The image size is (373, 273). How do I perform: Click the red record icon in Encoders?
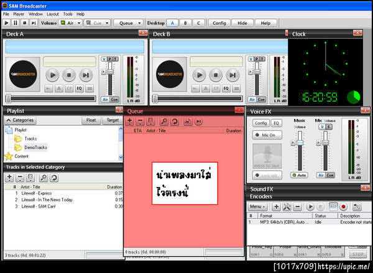[343, 206]
